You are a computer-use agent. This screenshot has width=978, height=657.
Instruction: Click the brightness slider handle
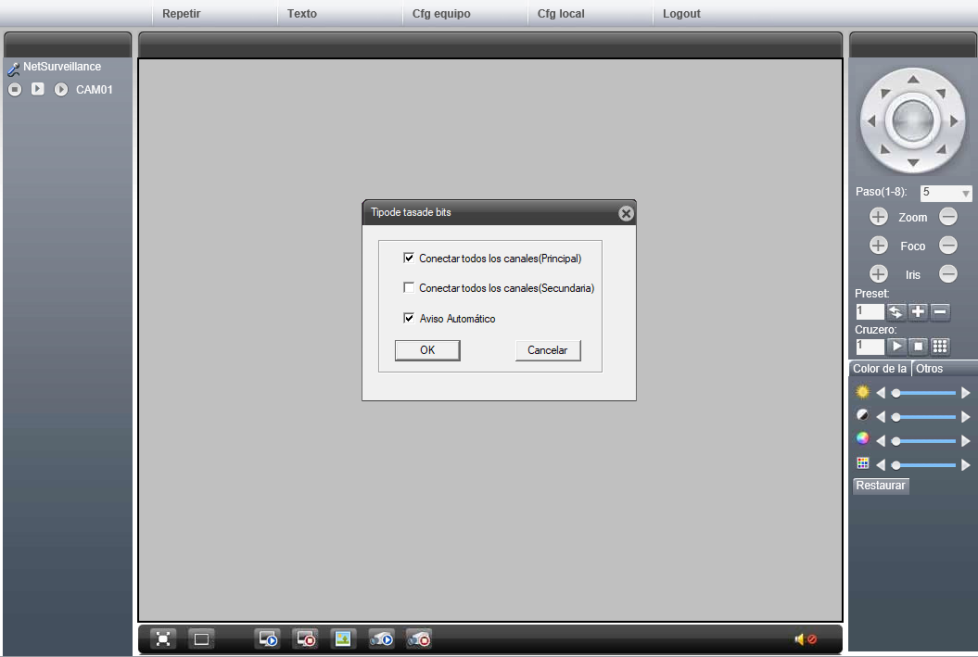click(895, 393)
